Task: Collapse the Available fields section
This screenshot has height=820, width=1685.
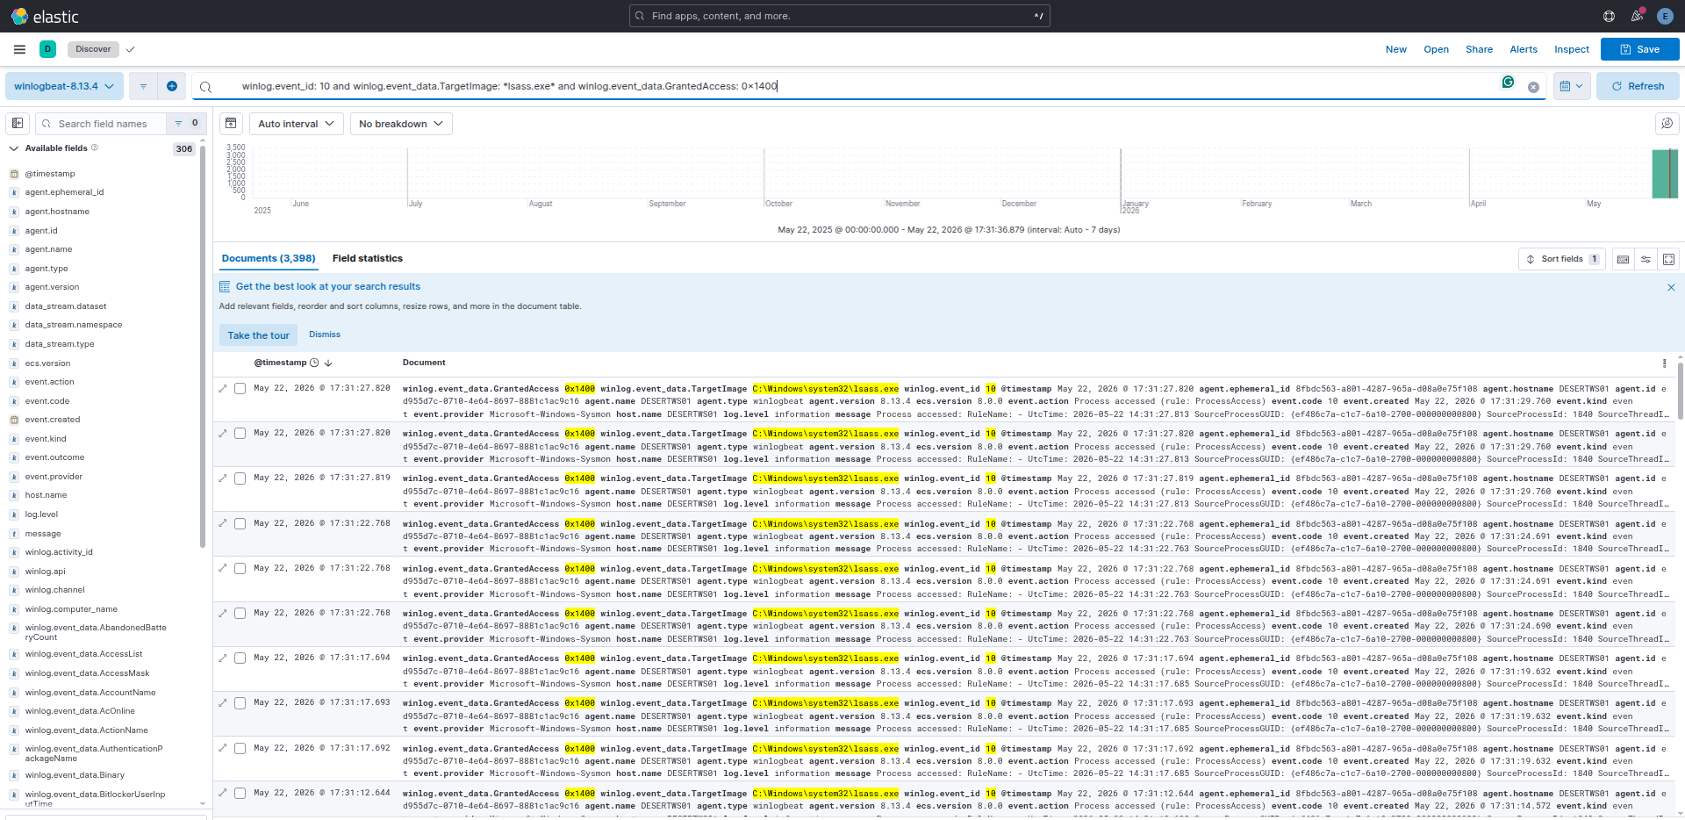Action: (13, 148)
